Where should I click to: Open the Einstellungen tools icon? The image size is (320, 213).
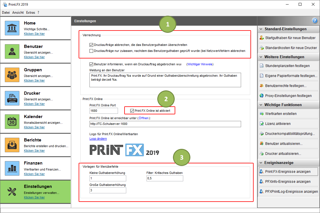coord(12,192)
